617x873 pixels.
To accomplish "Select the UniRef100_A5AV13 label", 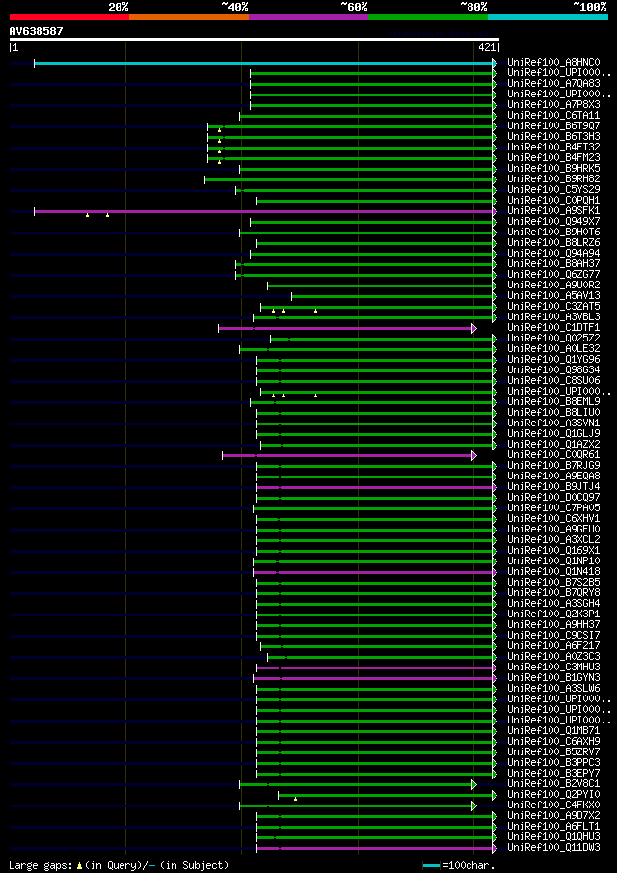I will tap(553, 295).
